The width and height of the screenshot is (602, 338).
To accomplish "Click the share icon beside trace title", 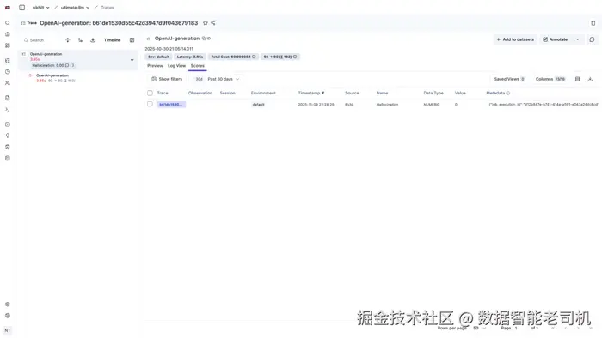I will click(213, 23).
